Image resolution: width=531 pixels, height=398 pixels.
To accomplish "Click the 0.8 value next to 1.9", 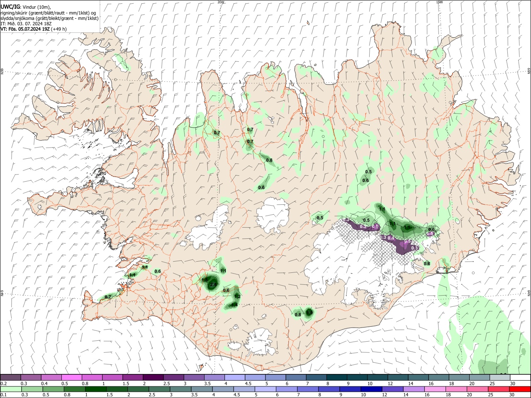I will click(x=298, y=315).
